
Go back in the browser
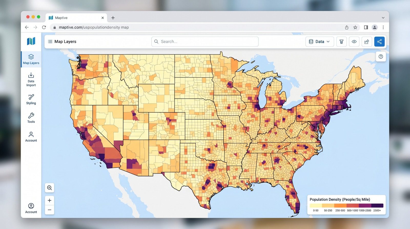[27, 27]
